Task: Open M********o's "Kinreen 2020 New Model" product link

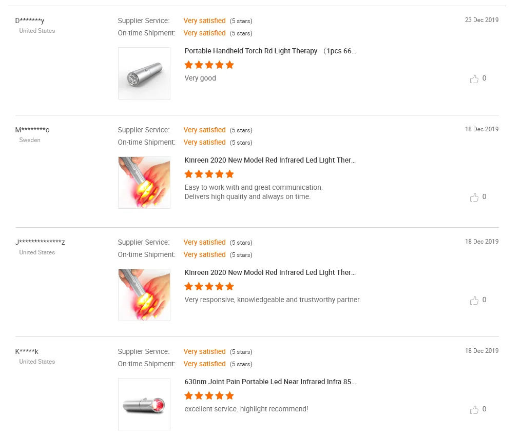Action: tap(270, 161)
